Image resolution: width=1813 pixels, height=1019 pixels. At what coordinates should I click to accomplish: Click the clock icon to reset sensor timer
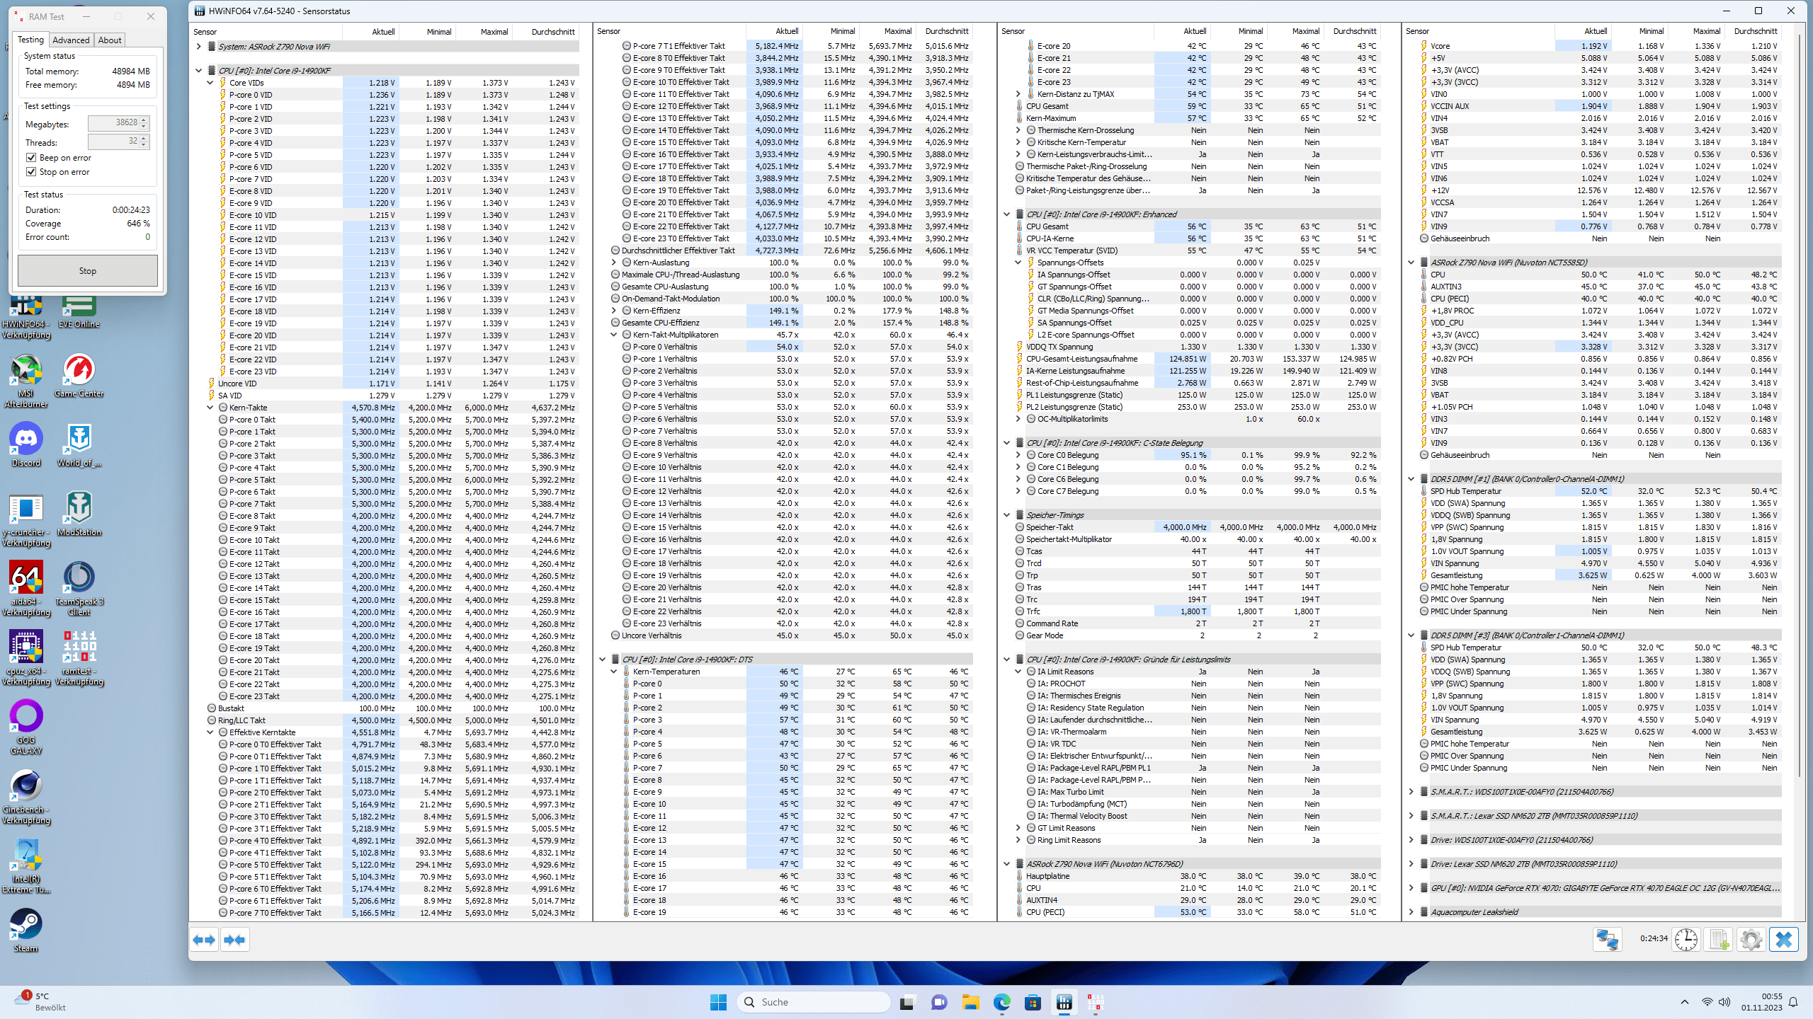[1686, 940]
